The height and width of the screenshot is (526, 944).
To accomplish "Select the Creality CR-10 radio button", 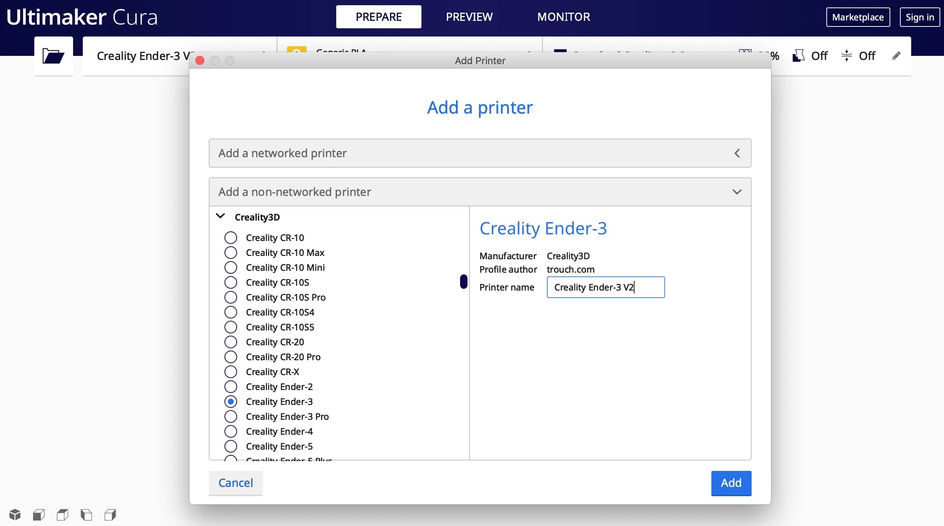I will pyautogui.click(x=231, y=238).
